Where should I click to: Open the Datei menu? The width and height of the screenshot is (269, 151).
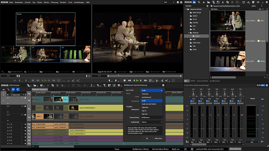tap(11, 2)
